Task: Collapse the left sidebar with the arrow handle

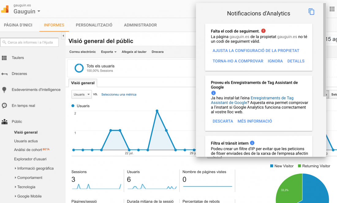Action: 63,36
